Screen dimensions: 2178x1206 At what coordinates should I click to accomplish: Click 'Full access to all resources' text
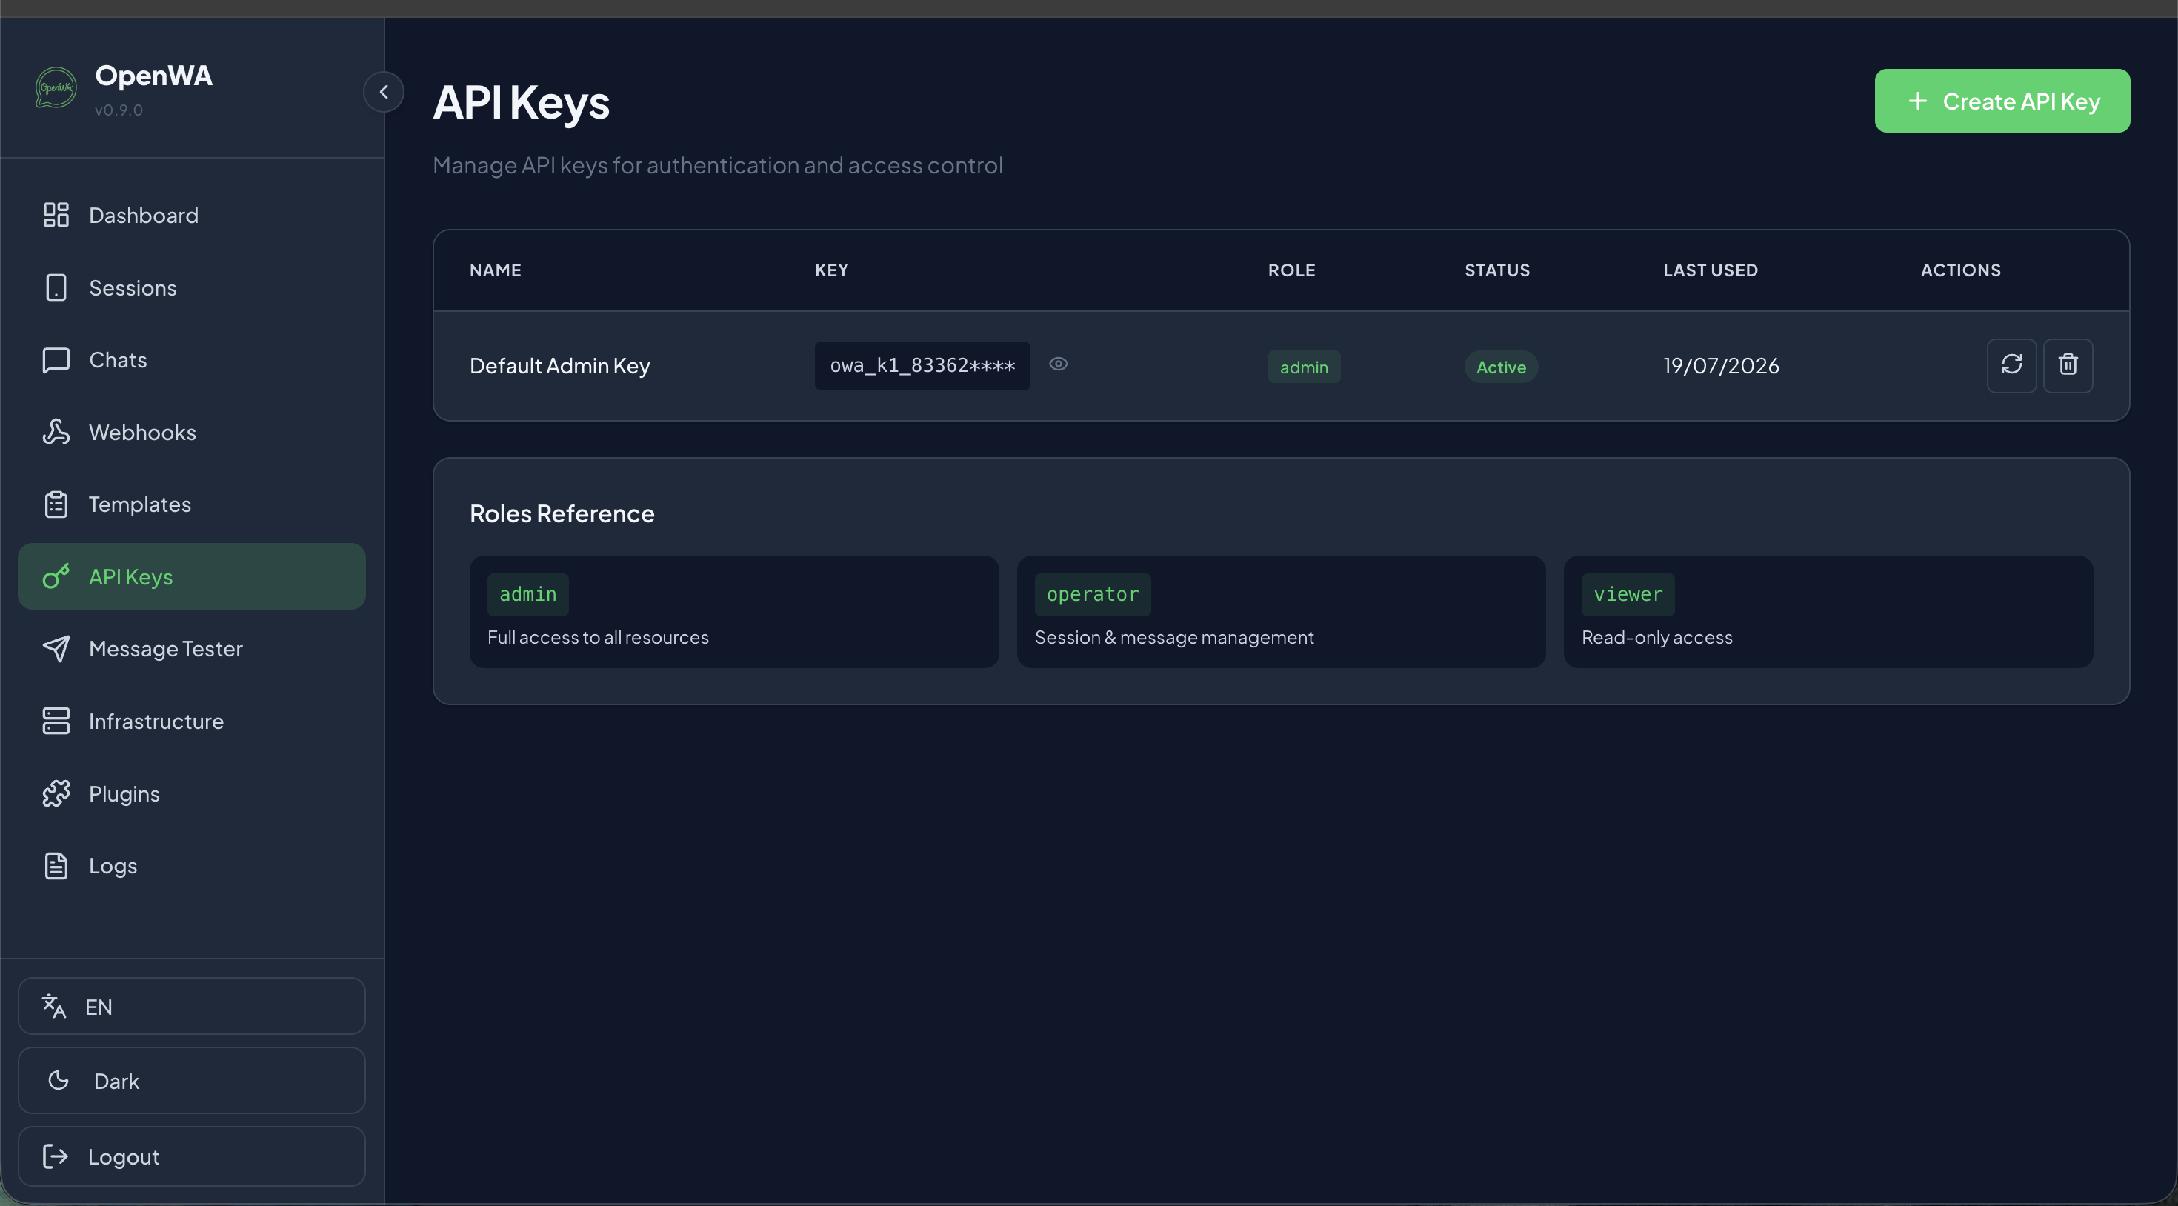pyautogui.click(x=598, y=637)
